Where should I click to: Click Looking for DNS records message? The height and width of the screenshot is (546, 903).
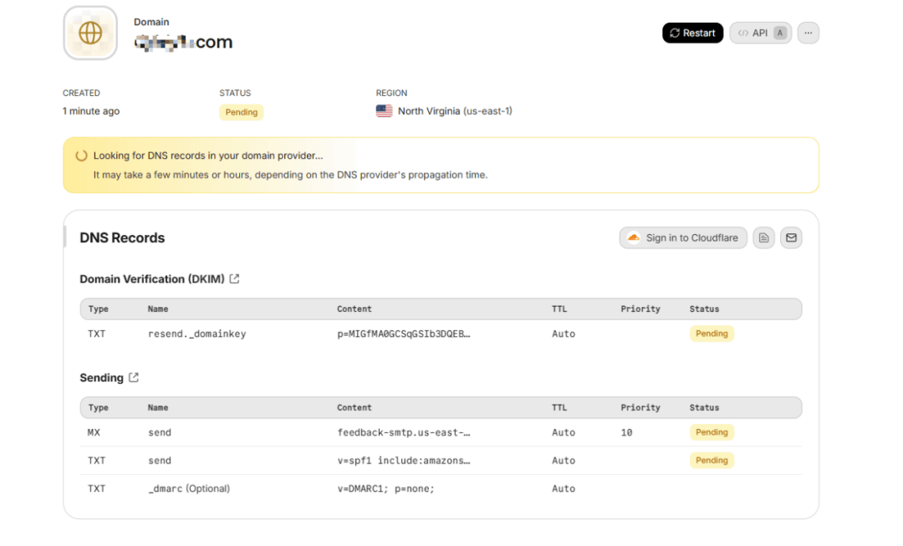click(208, 156)
